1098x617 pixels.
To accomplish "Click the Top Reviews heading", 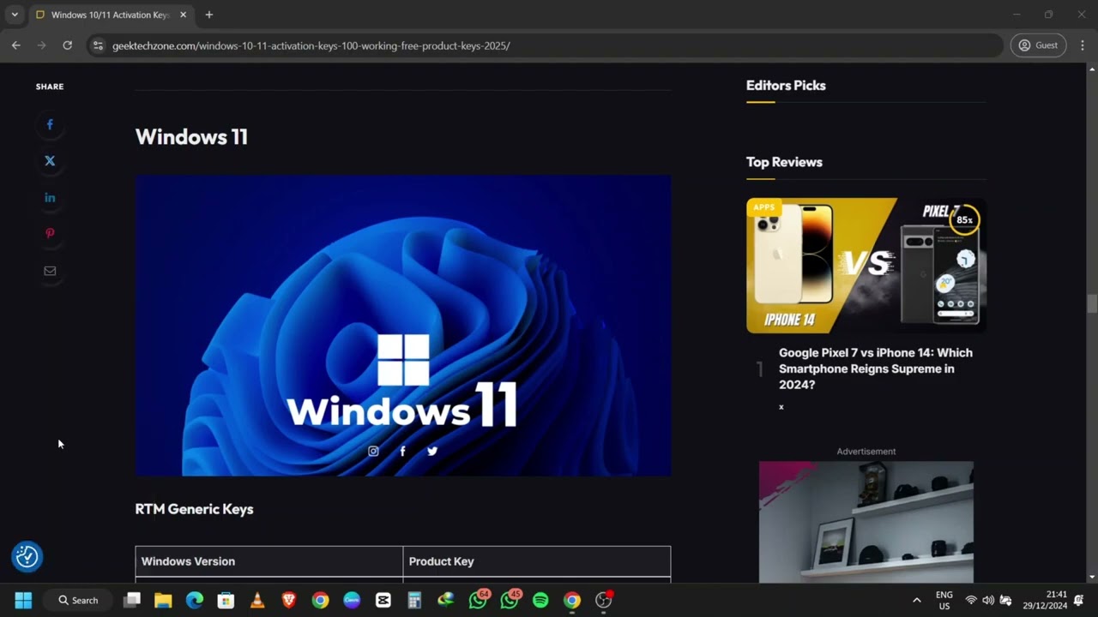I will 784,162.
